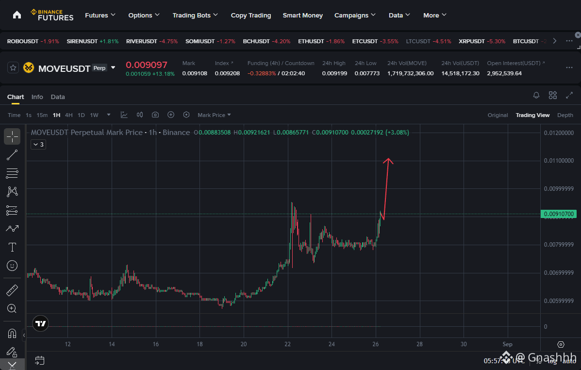Collapse the drawing toolbar side arrow

24,336
